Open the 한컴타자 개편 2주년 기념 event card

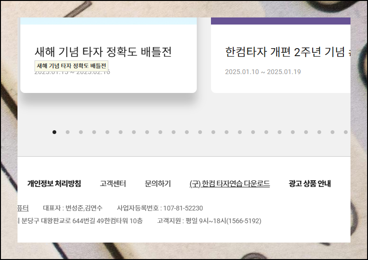click(x=280, y=55)
